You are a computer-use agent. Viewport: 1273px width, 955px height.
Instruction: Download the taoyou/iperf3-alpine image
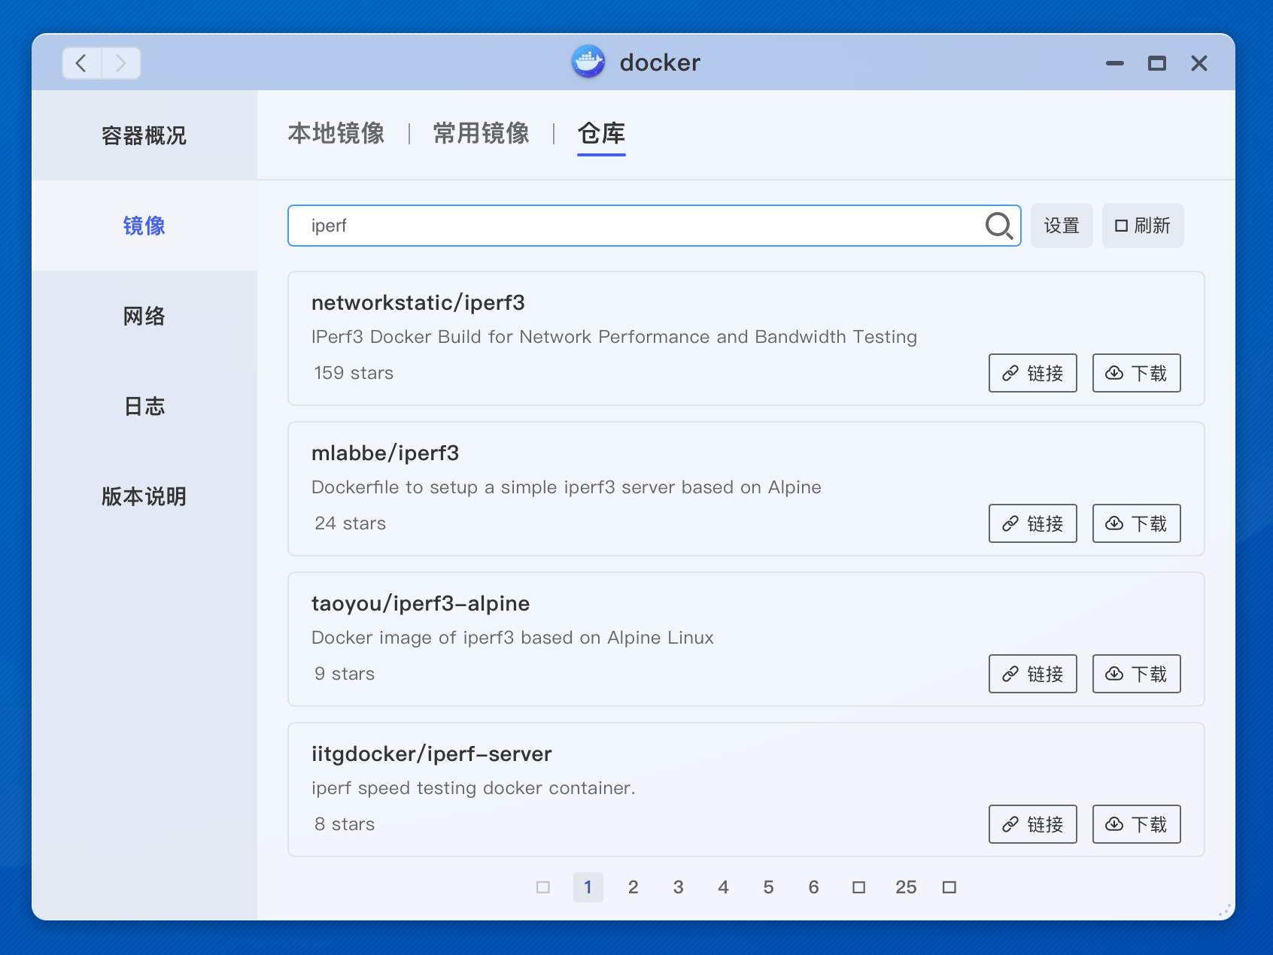1136,674
